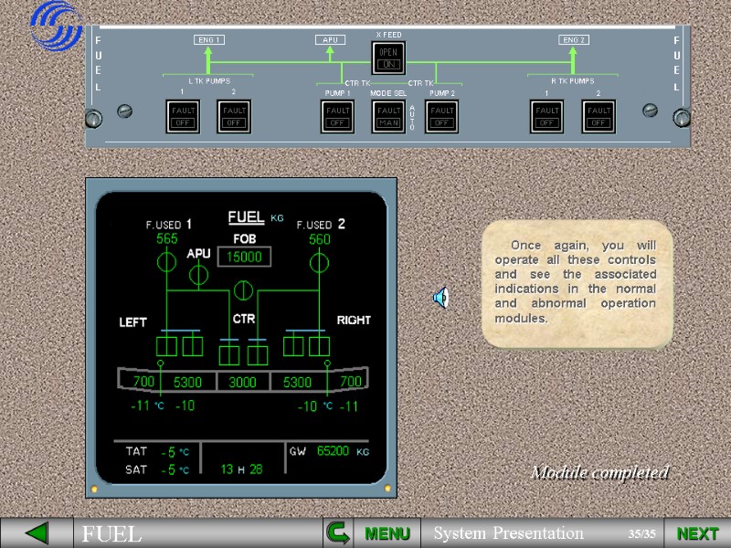
Task: Click the green replay loop icon
Action: 338,534
